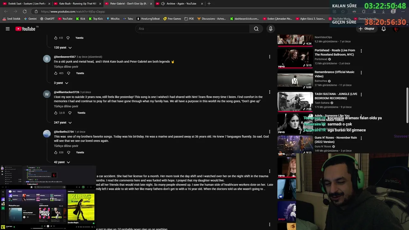Open the Free Games bookmark
The height and width of the screenshot is (230, 409).
coord(172,19)
